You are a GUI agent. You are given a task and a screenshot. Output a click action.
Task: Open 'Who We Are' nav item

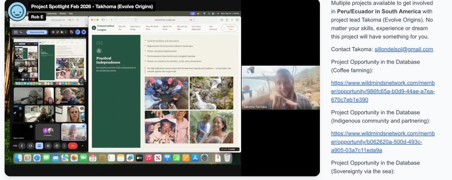tap(122, 28)
